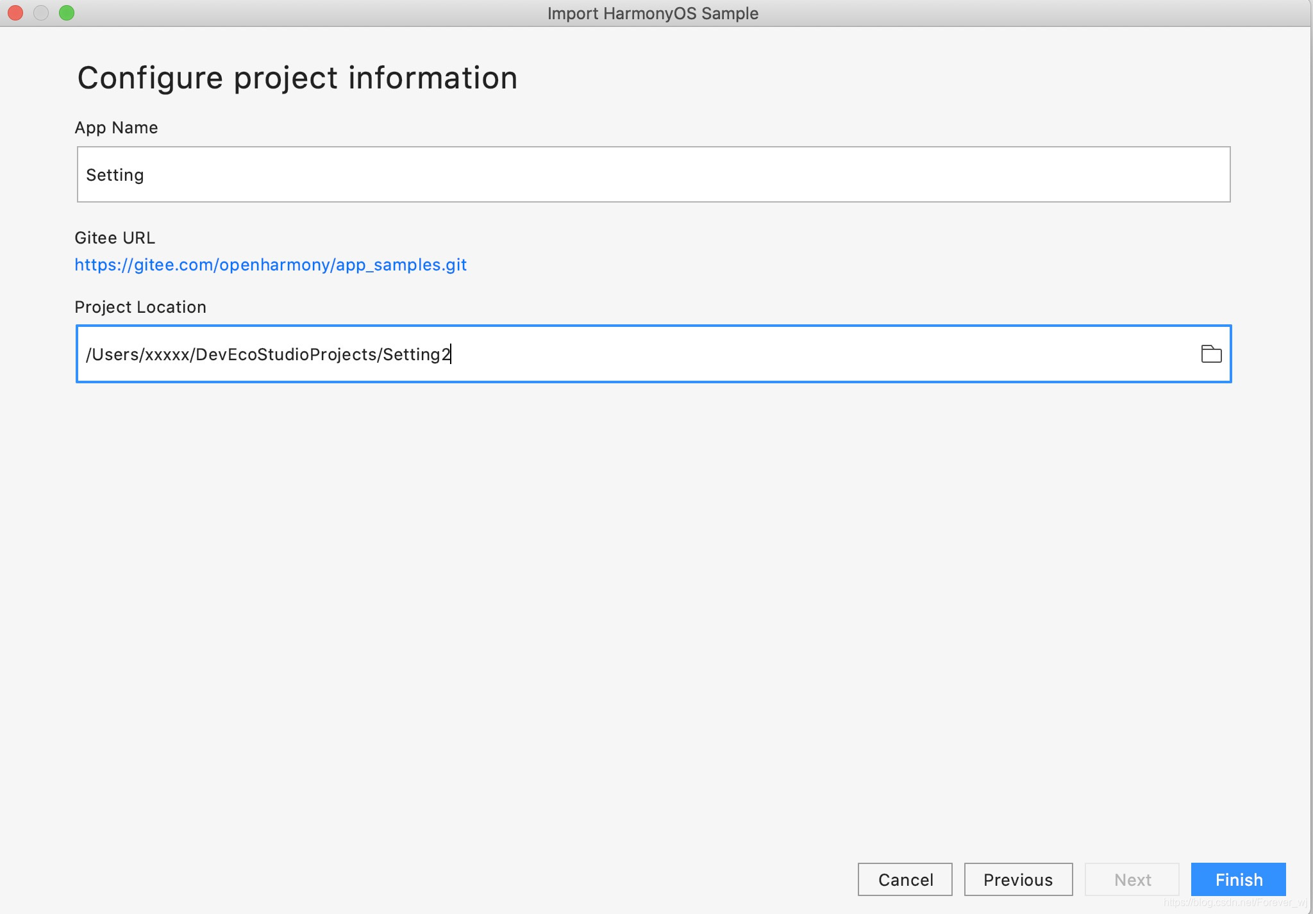
Task: Go back with the Previous button
Action: (1018, 879)
